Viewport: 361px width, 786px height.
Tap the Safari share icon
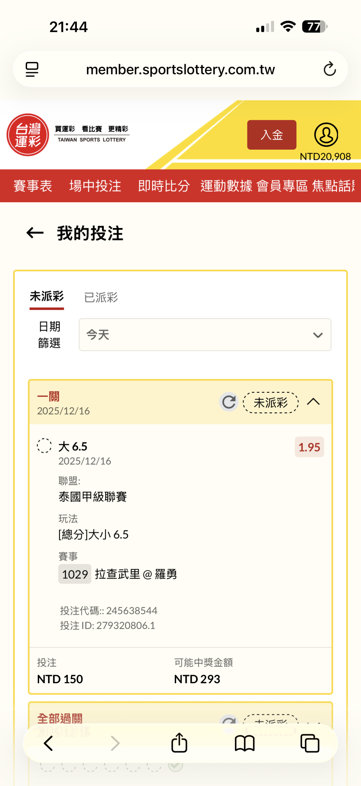[179, 743]
